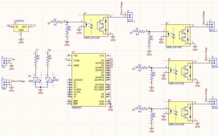Click the A5/SCL pin label on ABX00027
Viewport: 218px width, 136px height.
coord(77,92)
